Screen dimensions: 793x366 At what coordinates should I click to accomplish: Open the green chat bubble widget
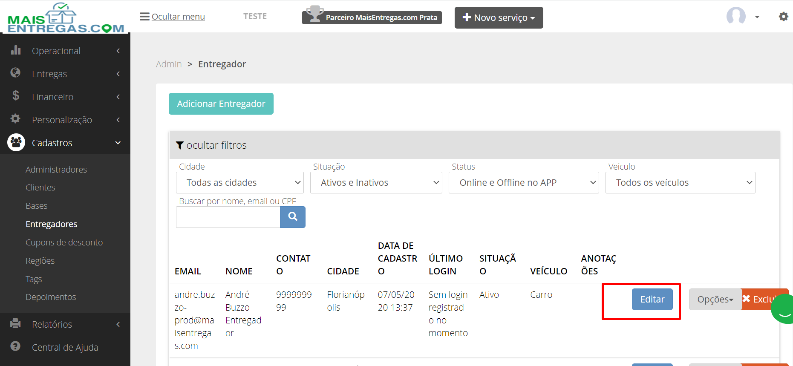pos(782,309)
